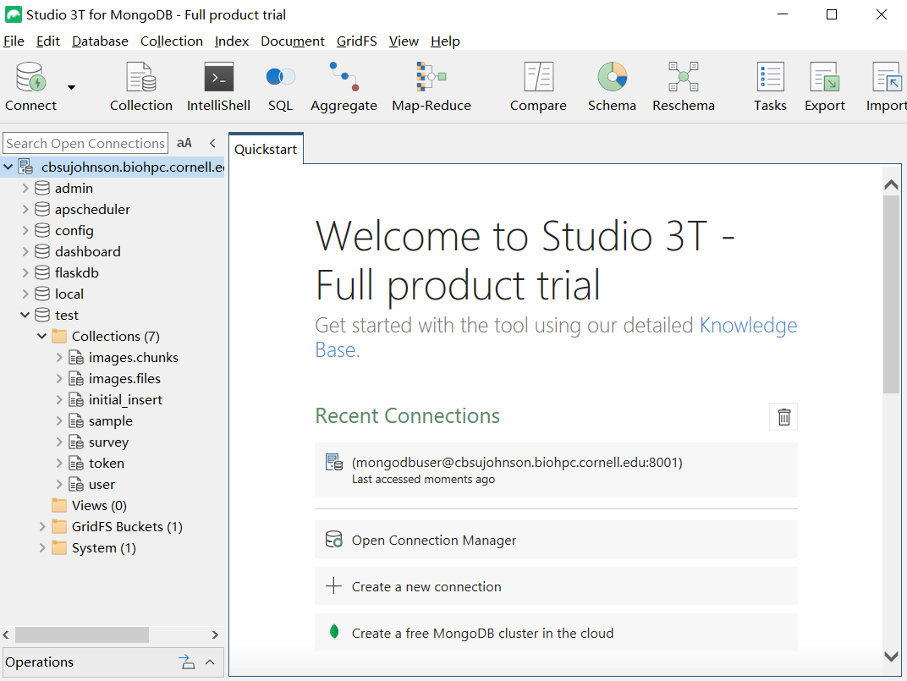Select the user collection
Viewport: 907px width, 681px height.
tap(102, 484)
